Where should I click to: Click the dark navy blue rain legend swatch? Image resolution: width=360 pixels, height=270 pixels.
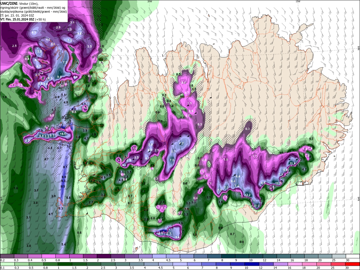pos(252,264)
